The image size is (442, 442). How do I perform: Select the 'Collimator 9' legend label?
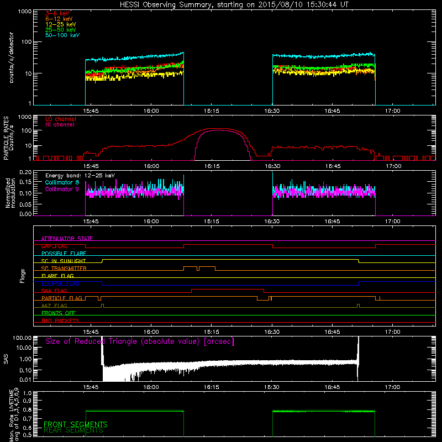coord(62,189)
